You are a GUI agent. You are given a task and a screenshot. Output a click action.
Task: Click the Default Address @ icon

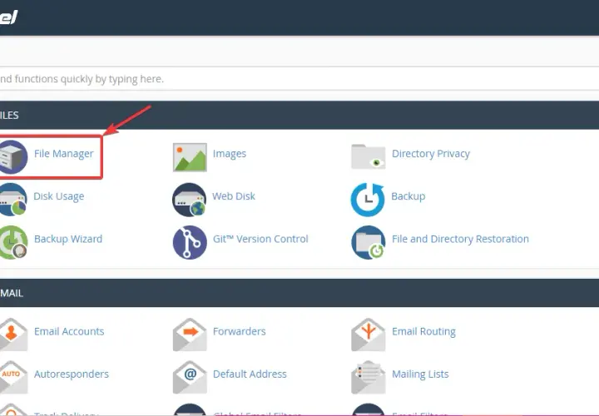click(190, 377)
